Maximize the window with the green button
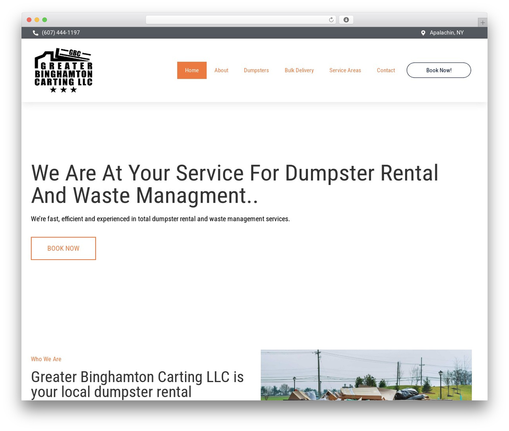The image size is (509, 431). click(45, 20)
